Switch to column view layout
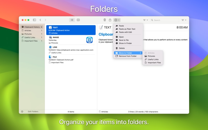Viewport: 208px width, 130px height. (78, 20)
